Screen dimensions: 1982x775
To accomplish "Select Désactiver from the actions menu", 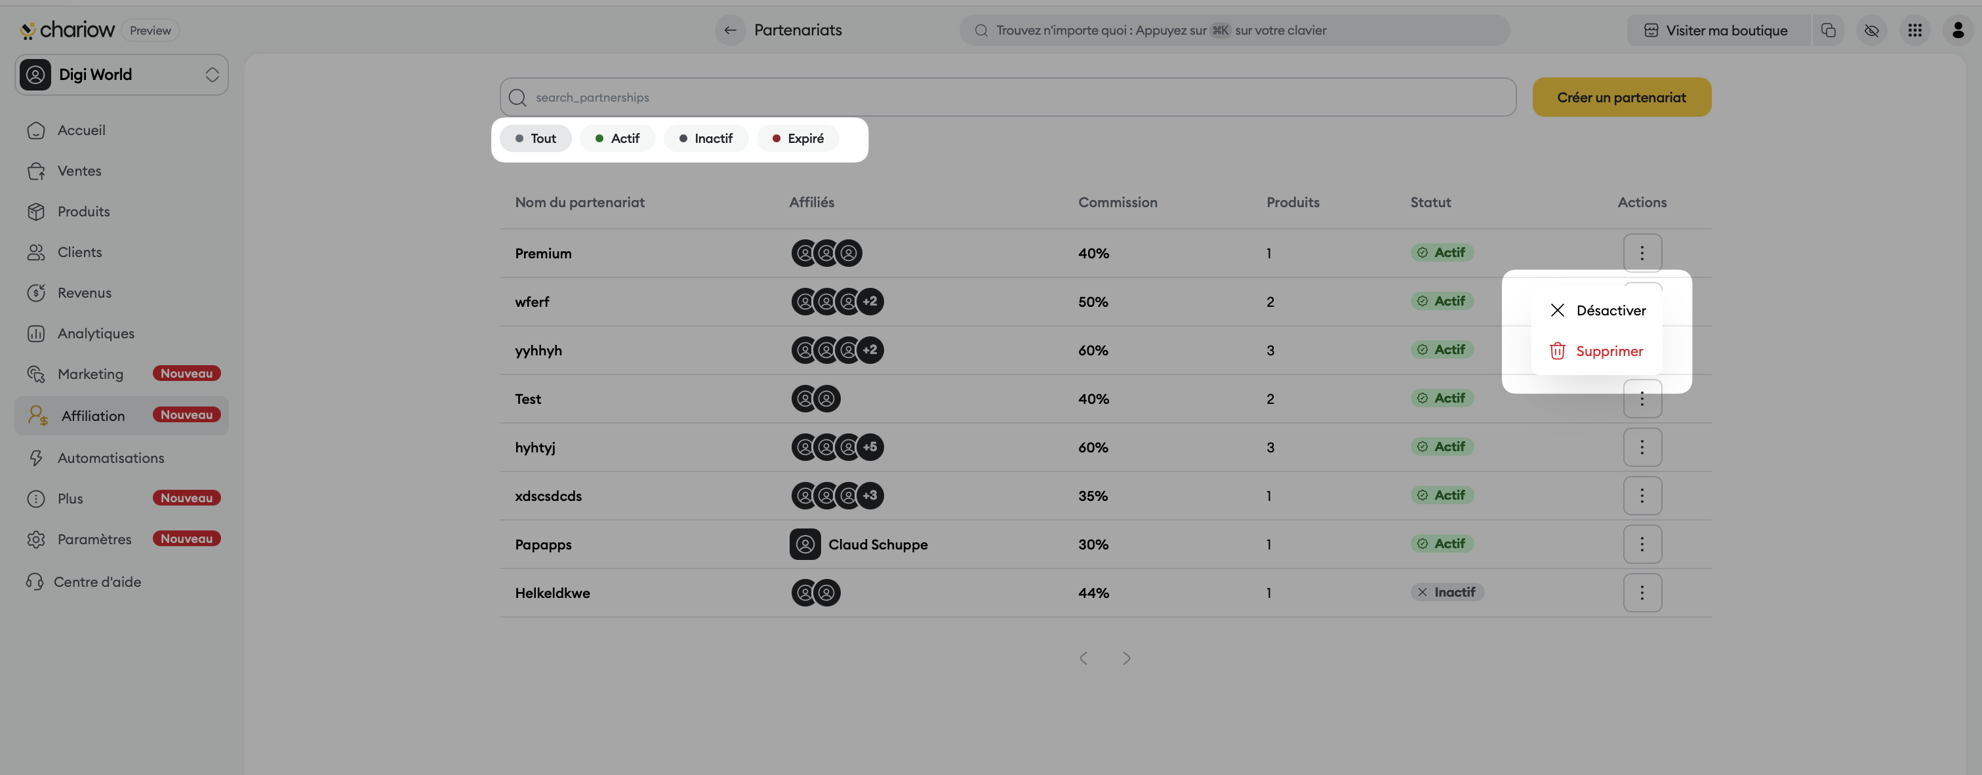I will (x=1609, y=310).
